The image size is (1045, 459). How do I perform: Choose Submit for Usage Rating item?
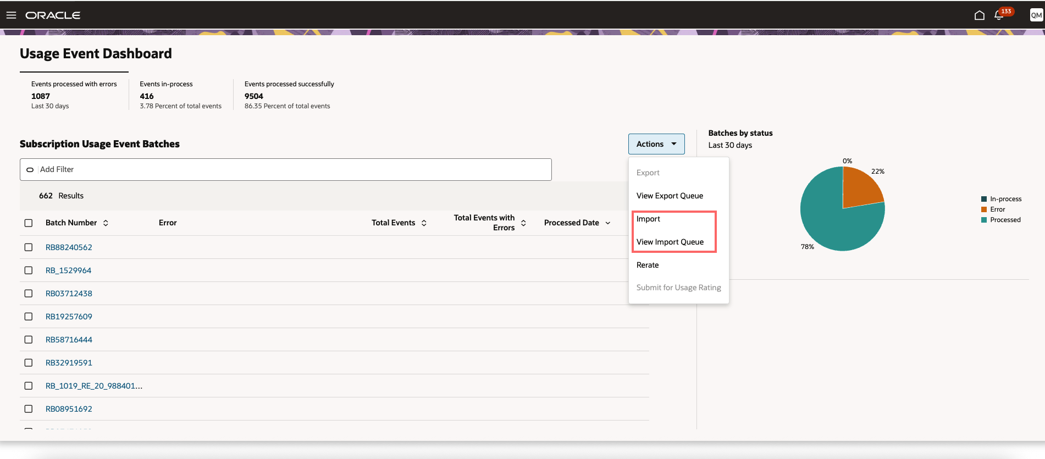679,287
